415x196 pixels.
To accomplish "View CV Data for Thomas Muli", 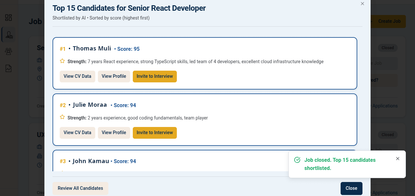I will tap(77, 77).
